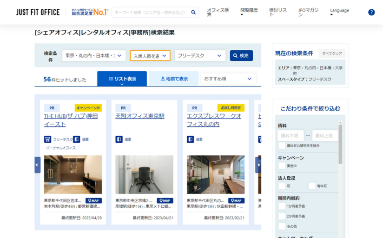Click スペースタイプ:フリーデスク condition text
This screenshot has height=238, width=383.
pos(304,79)
